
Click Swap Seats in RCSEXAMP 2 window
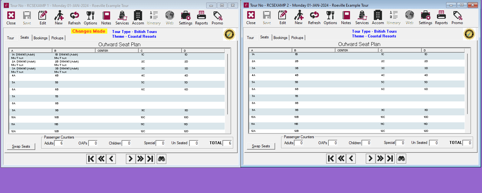pyautogui.click(x=261, y=146)
